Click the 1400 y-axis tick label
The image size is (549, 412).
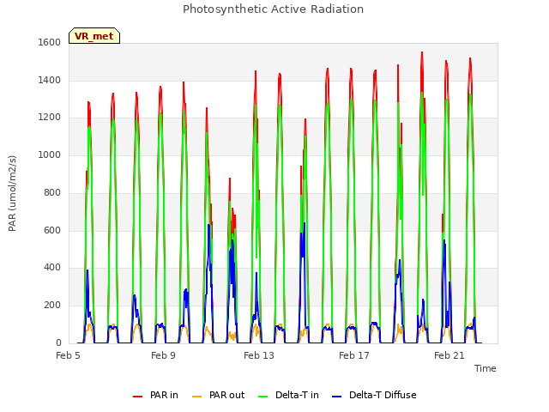tap(50, 80)
